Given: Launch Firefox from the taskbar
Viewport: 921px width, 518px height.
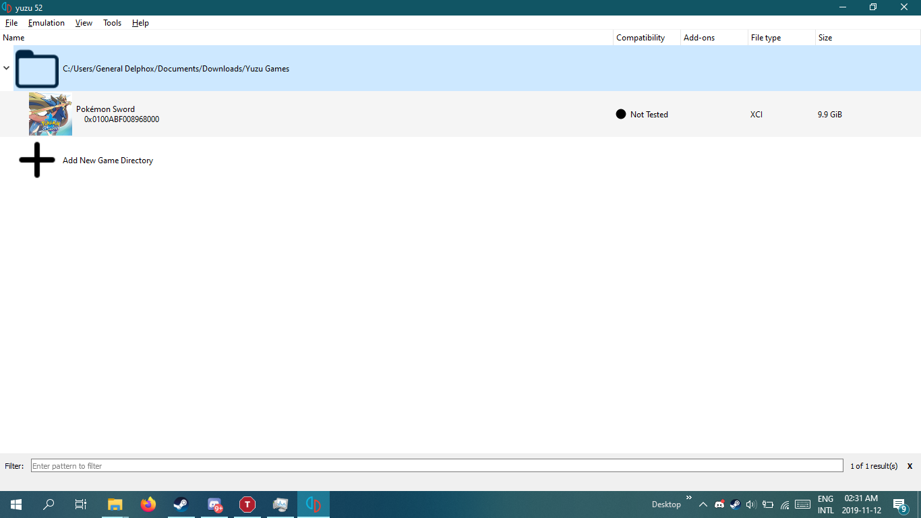Looking at the screenshot, I should (x=148, y=505).
